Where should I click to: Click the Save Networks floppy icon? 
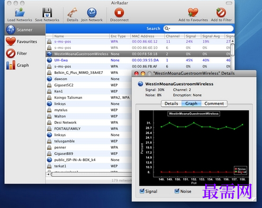point(47,12)
